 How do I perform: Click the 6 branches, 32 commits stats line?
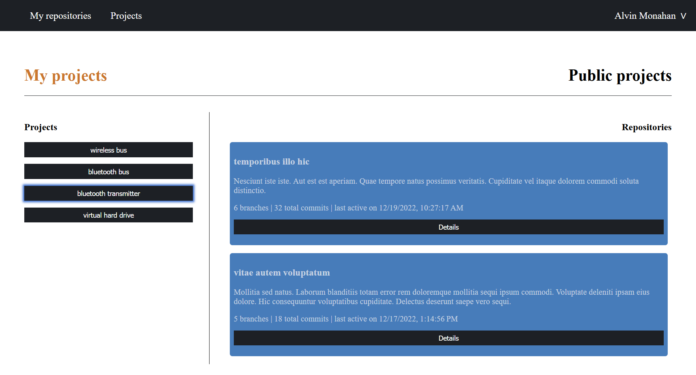click(x=348, y=208)
